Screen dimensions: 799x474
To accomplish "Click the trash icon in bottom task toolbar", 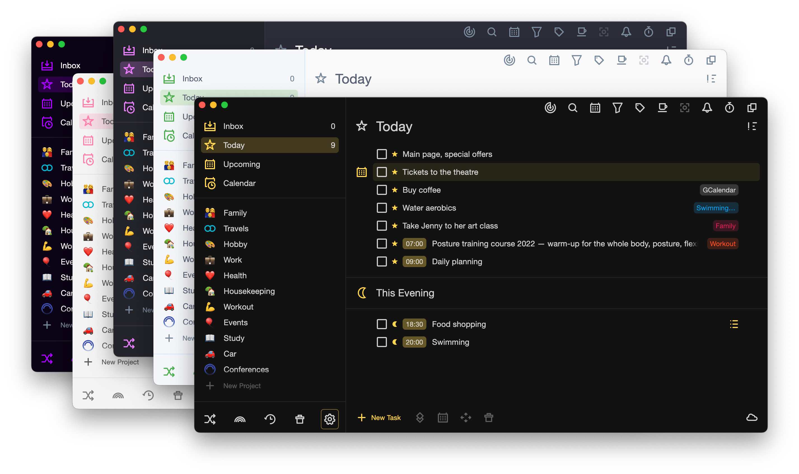I will pos(489,418).
